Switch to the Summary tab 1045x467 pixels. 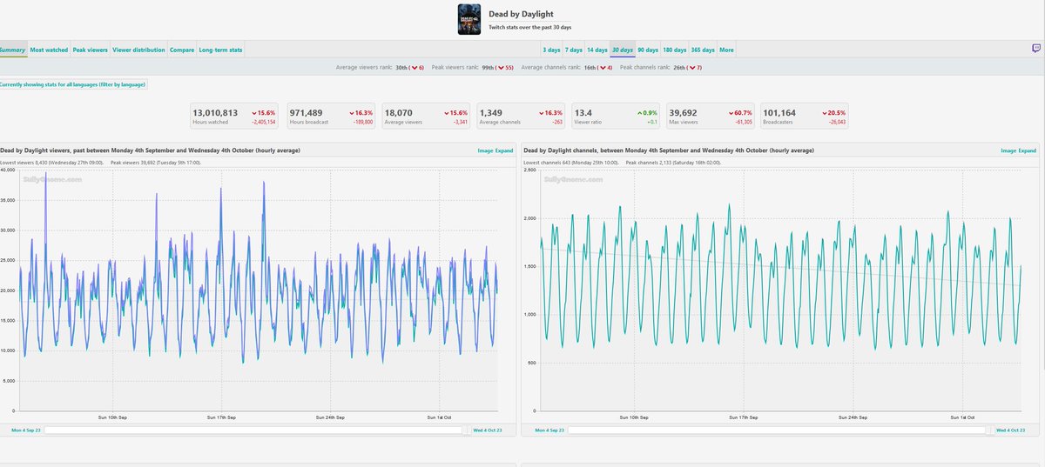point(12,50)
